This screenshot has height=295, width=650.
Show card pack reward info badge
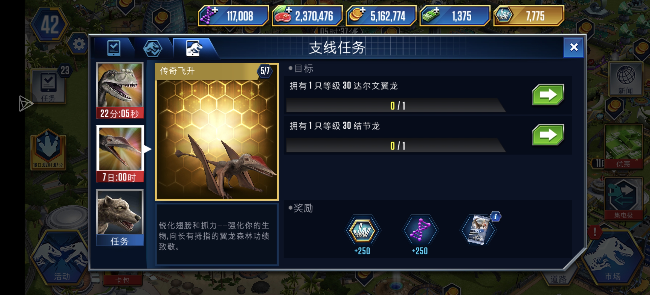click(495, 217)
